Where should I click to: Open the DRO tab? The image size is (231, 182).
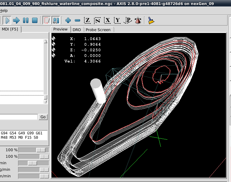(x=76, y=30)
